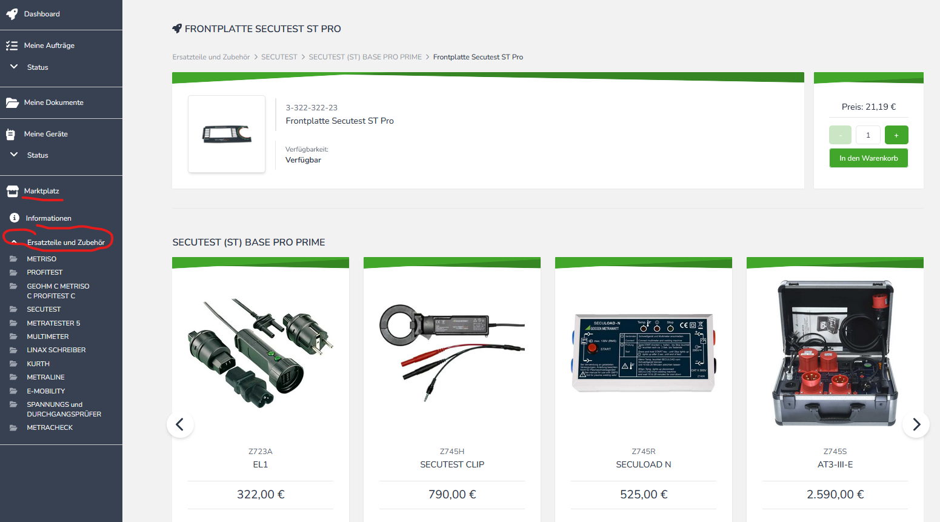940x522 pixels.
Task: Click the folder icon beside E-MOBILITY
Action: coord(13,391)
